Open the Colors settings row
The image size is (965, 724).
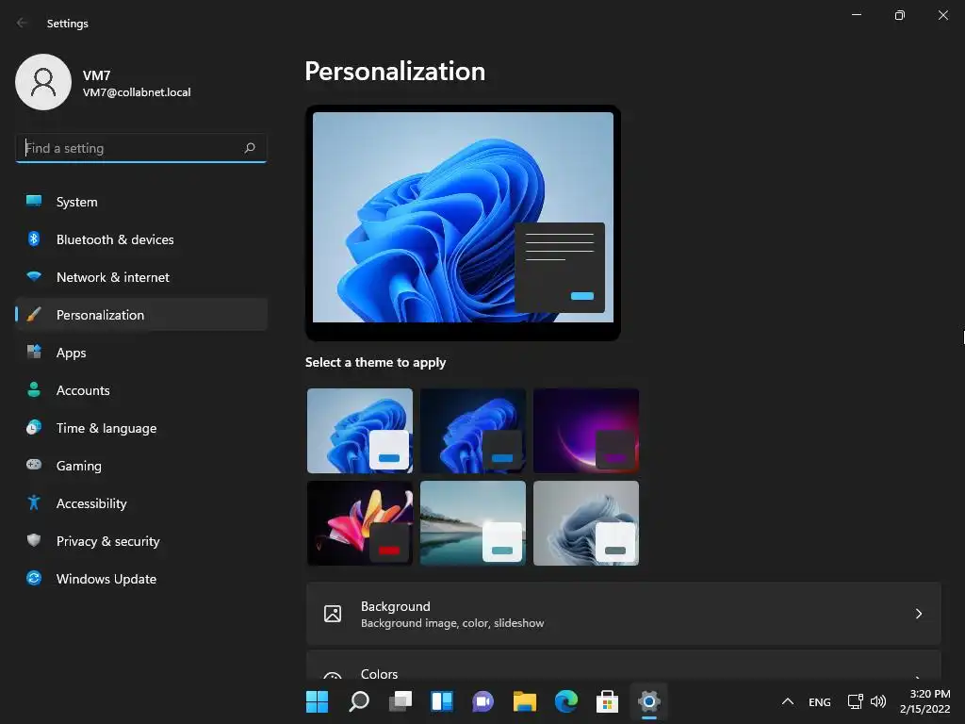pos(624,665)
